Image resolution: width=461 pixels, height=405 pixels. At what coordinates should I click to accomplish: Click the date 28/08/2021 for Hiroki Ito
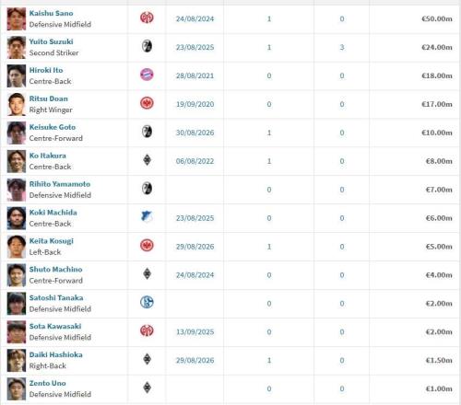pyautogui.click(x=195, y=75)
